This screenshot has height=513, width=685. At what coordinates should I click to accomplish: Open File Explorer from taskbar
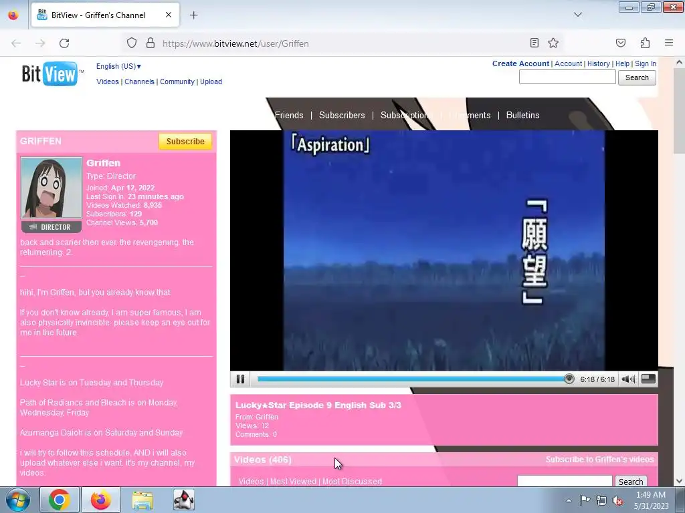tap(142, 500)
